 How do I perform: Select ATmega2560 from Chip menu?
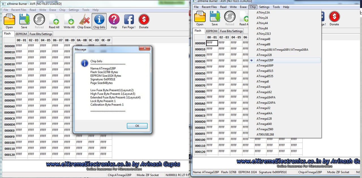[285, 129]
